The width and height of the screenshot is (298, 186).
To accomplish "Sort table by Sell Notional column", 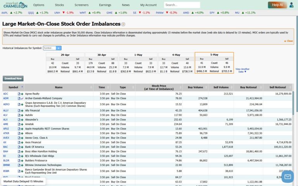I will pos(278,87).
